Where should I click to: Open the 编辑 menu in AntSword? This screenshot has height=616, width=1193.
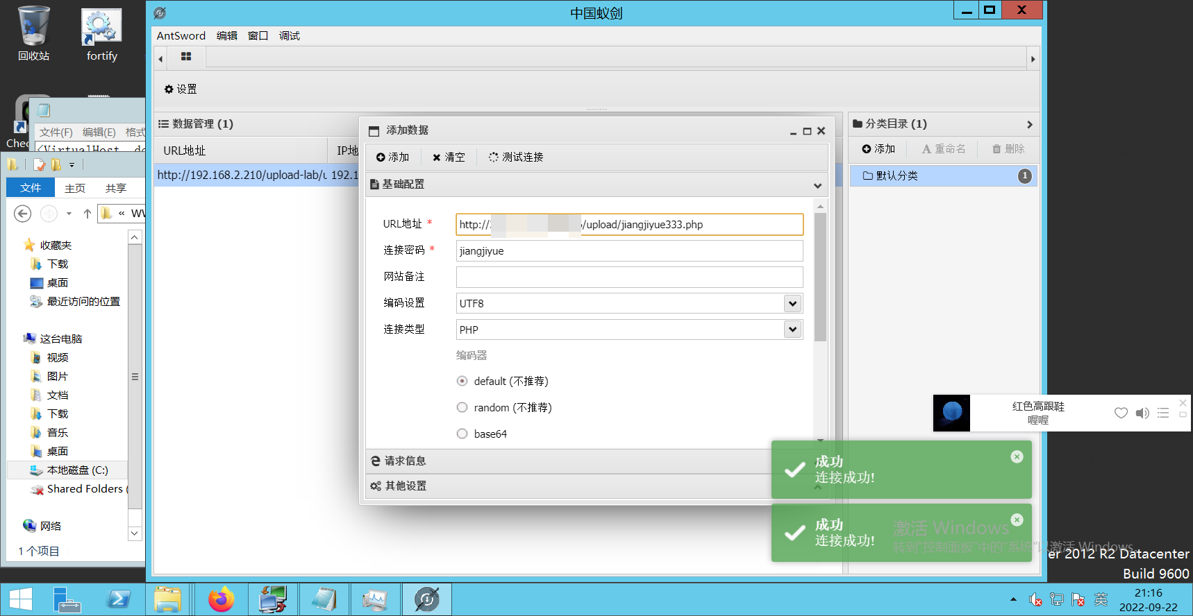226,36
